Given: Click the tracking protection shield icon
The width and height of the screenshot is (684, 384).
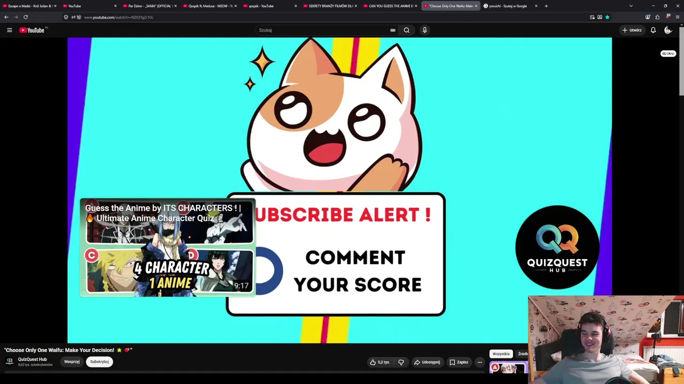Looking at the screenshot, I should coord(66,17).
